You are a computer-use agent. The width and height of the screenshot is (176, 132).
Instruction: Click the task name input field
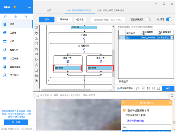[108, 20]
